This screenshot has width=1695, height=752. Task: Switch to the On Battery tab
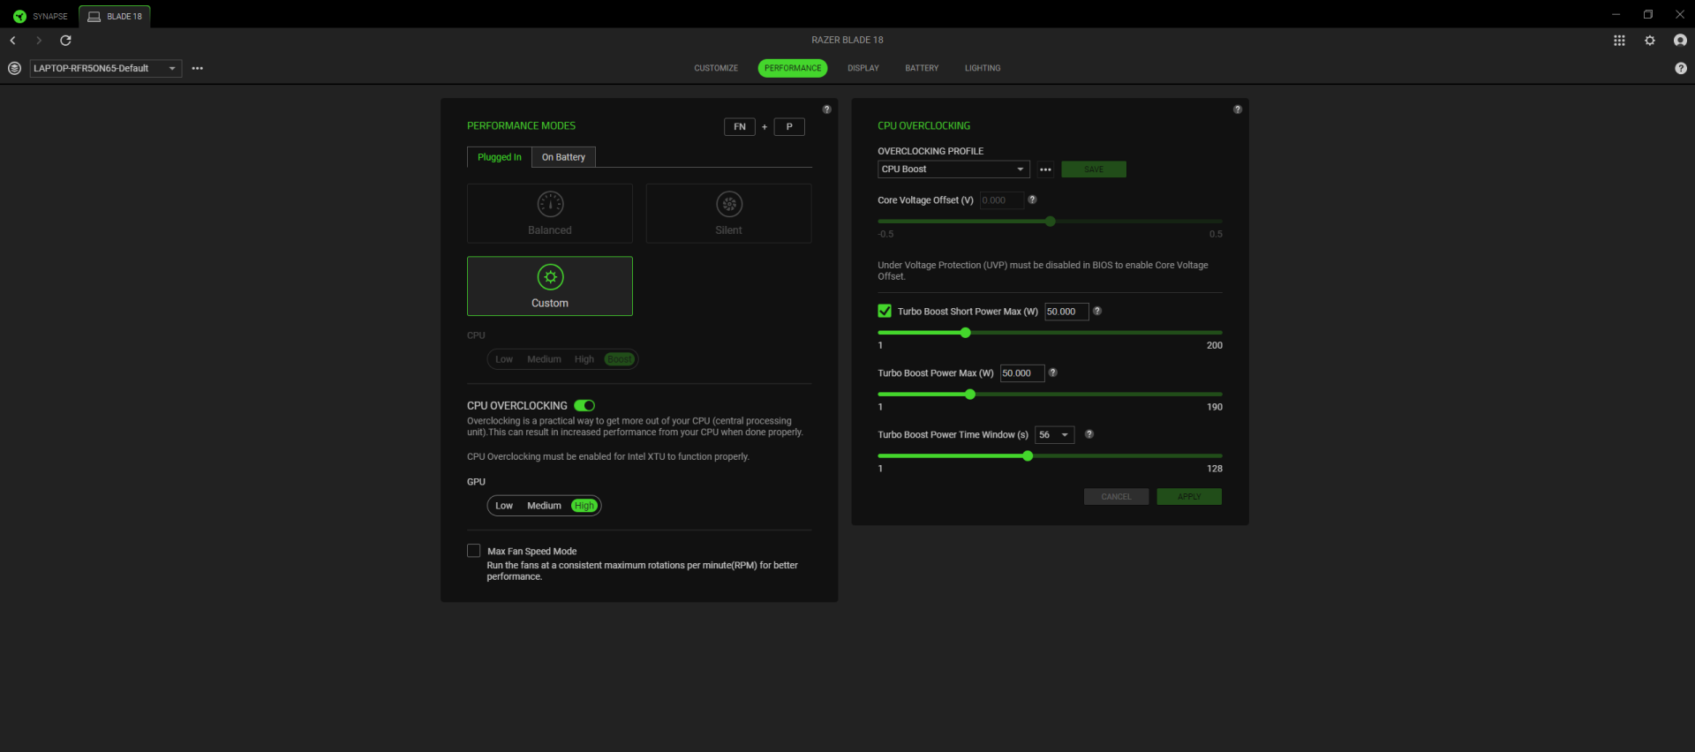(563, 157)
